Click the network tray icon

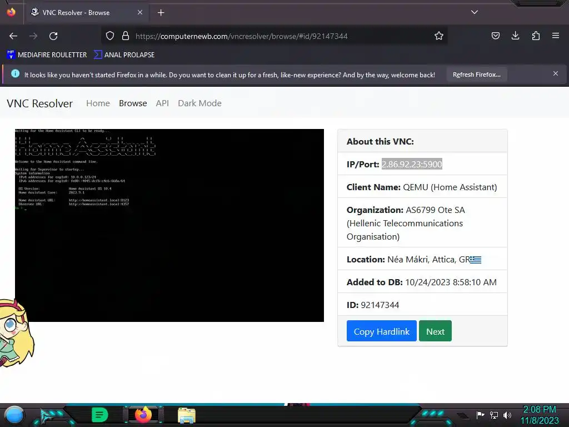[494, 415]
